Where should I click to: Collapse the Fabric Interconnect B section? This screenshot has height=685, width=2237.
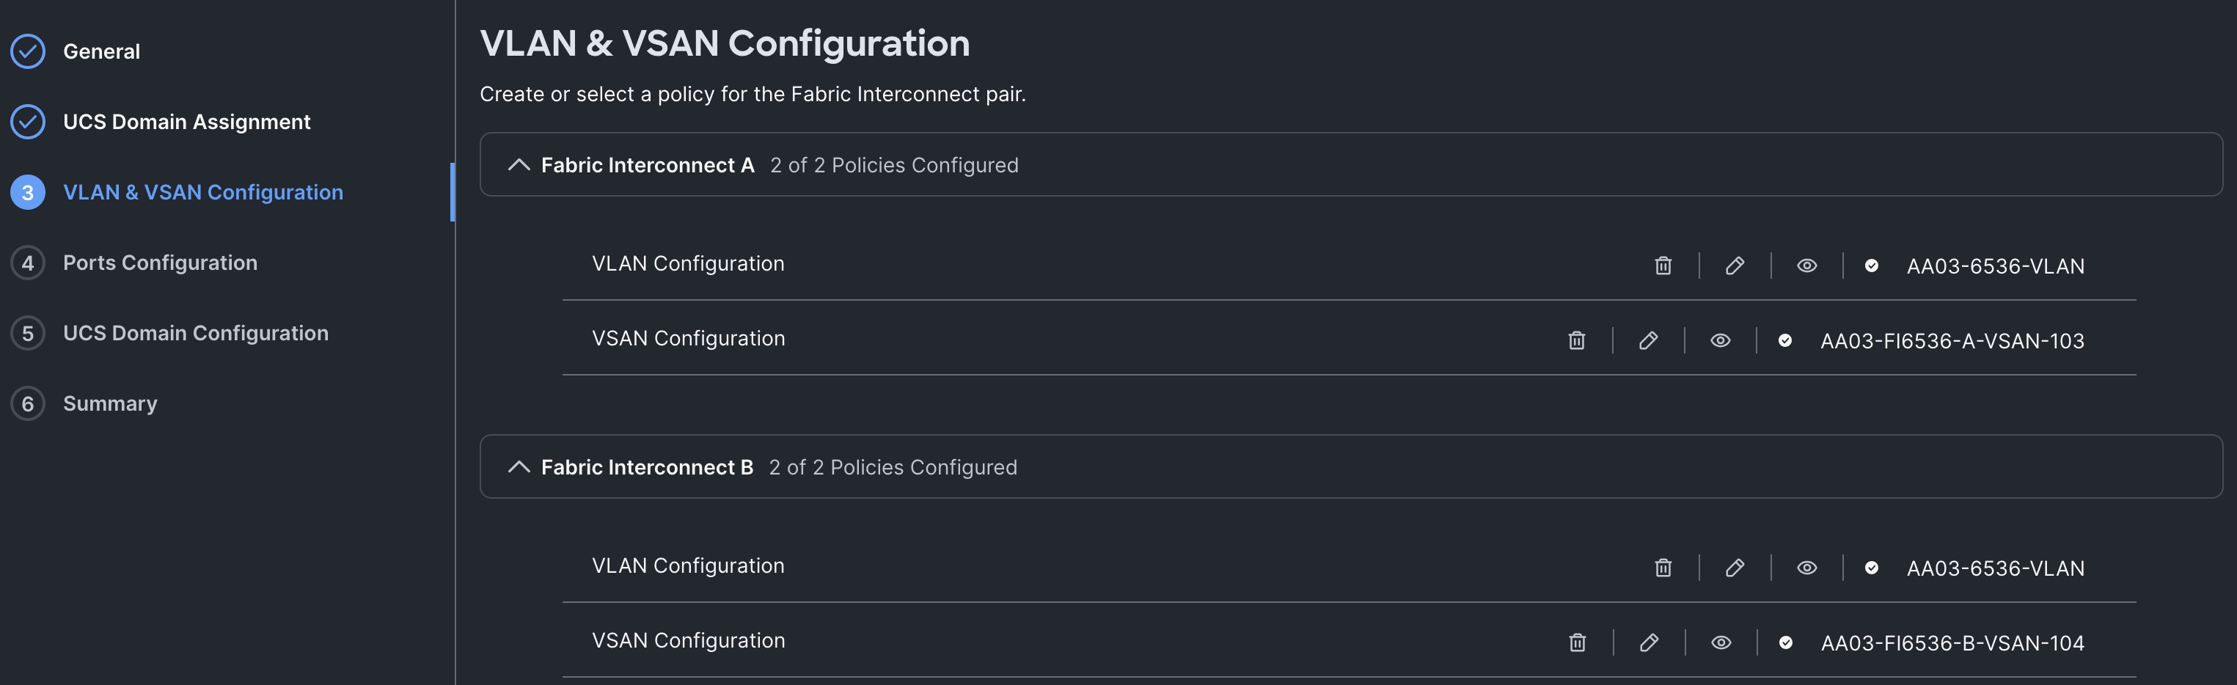pyautogui.click(x=519, y=466)
